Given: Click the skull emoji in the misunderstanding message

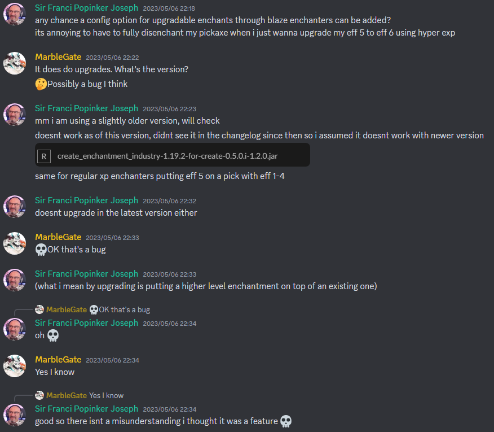Looking at the screenshot, I should [x=286, y=421].
